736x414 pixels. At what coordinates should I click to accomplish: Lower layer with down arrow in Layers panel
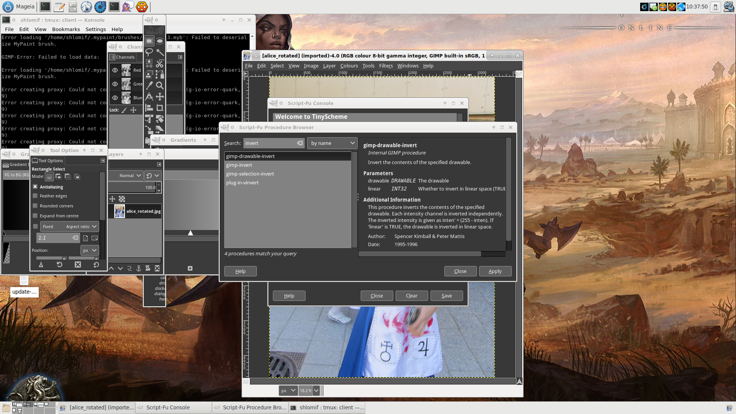point(120,268)
